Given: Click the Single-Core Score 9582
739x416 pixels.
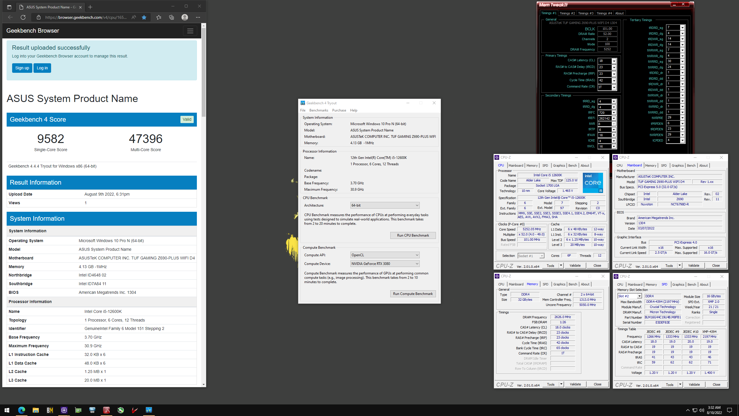Looking at the screenshot, I should point(51,139).
